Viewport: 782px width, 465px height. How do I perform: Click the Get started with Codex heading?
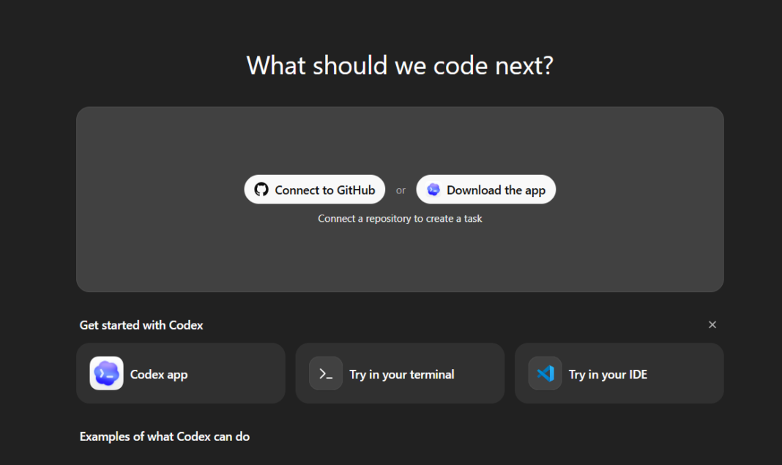(141, 324)
